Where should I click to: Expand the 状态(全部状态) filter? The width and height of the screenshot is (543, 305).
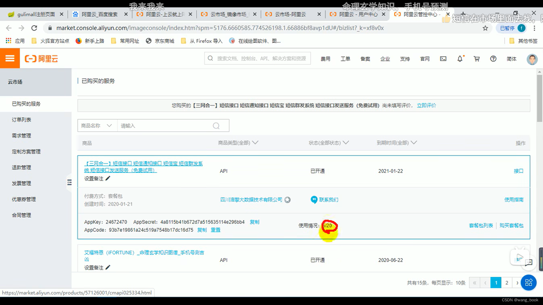coord(329,143)
